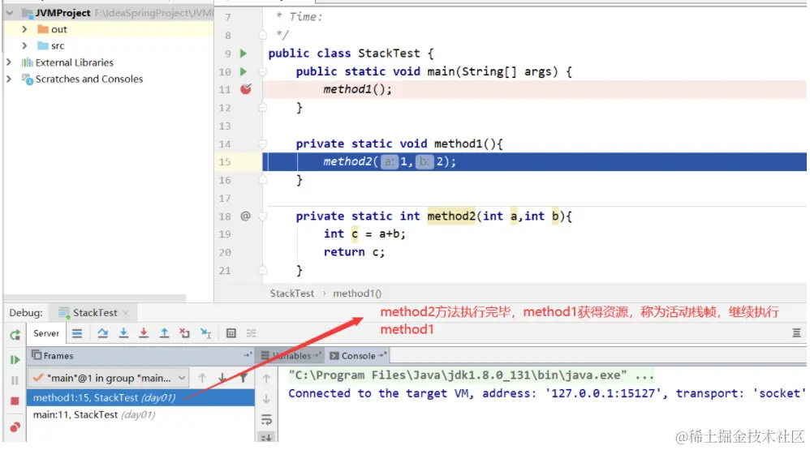The image size is (810, 450).
Task: Open View Breakpoints double red circle icon
Action: (x=15, y=426)
